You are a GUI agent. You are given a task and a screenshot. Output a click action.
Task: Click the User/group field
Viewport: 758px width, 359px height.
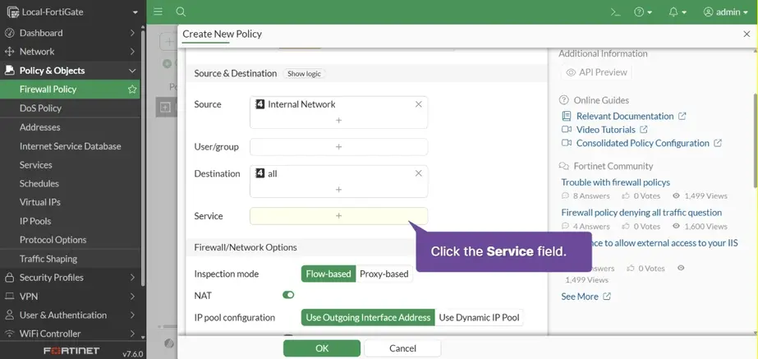coord(338,147)
